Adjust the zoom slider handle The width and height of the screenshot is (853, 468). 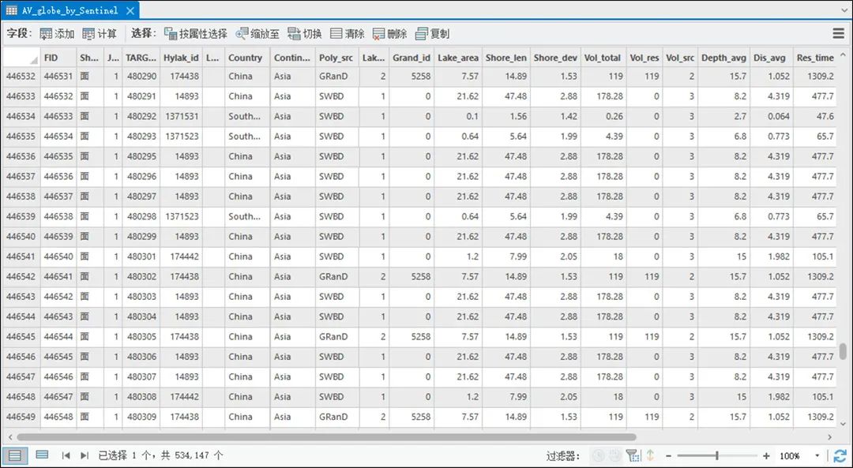click(717, 455)
